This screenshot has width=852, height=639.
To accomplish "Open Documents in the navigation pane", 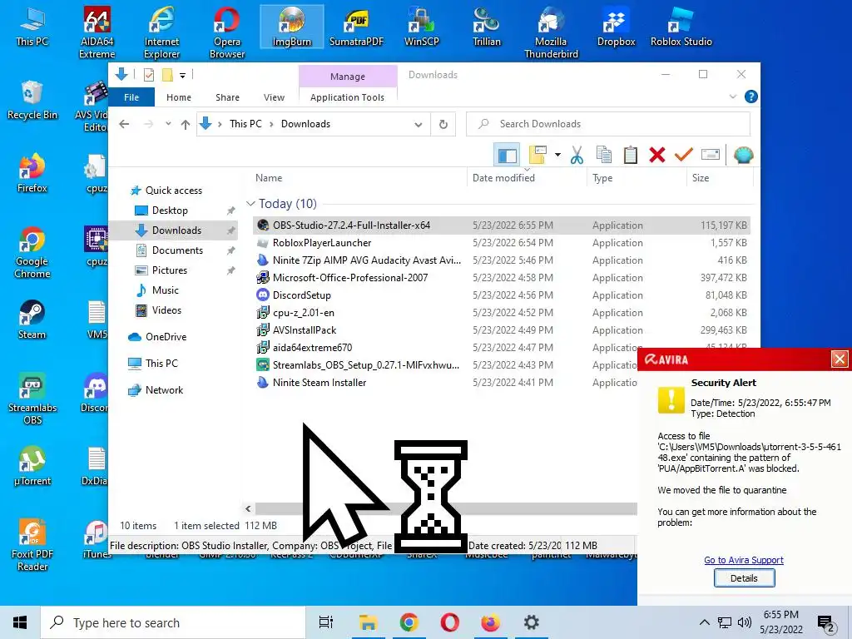I will pos(177,250).
